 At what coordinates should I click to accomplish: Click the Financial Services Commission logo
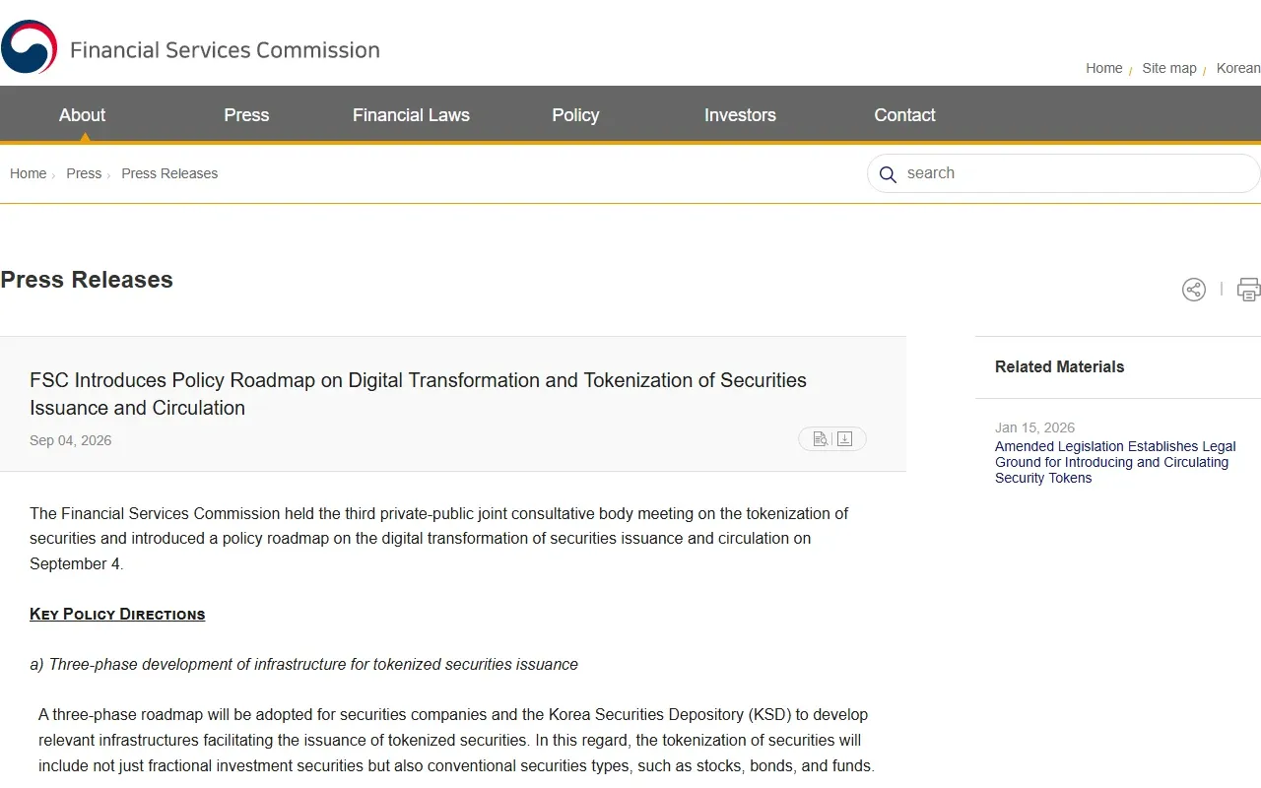pyautogui.click(x=191, y=47)
